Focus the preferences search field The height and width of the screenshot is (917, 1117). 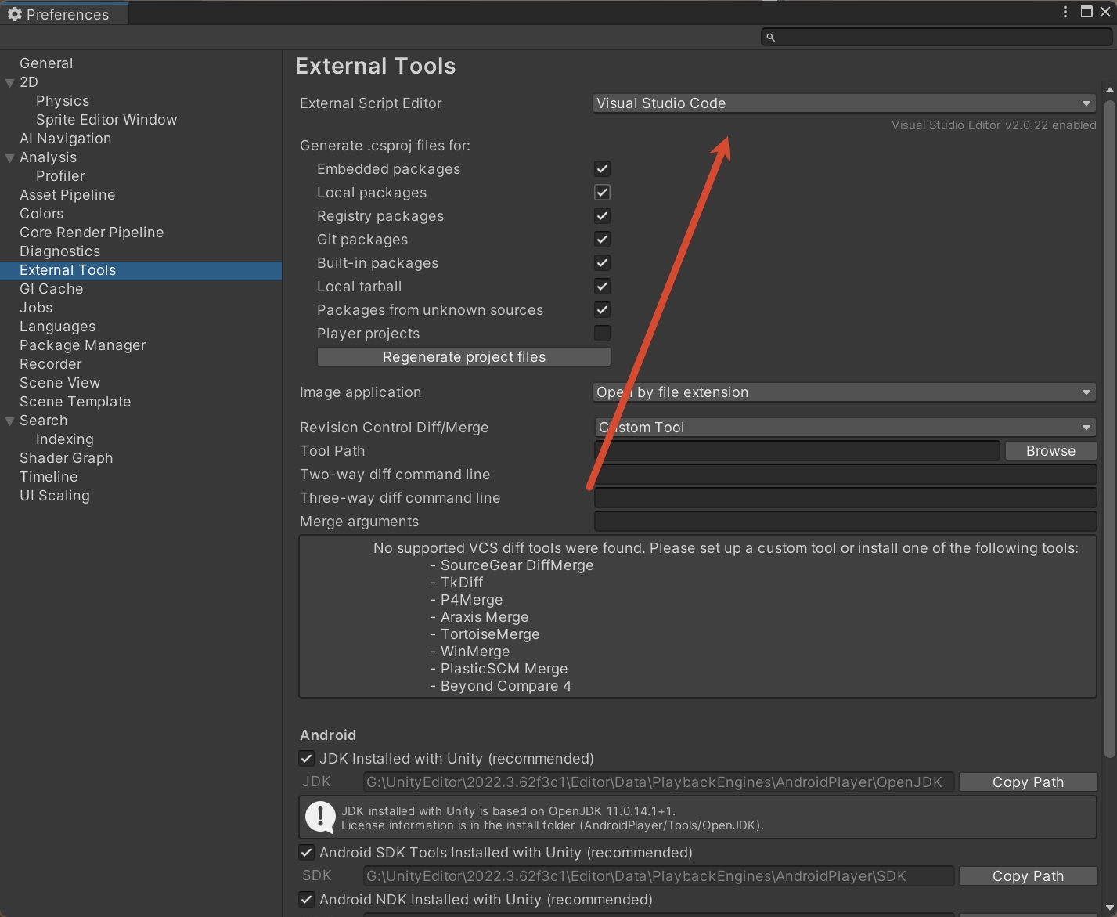pyautogui.click(x=936, y=37)
